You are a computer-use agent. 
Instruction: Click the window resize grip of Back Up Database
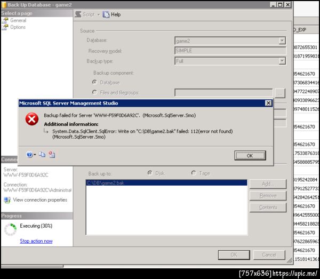(290, 260)
